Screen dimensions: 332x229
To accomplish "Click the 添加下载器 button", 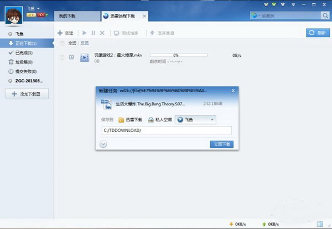I will coord(28,94).
